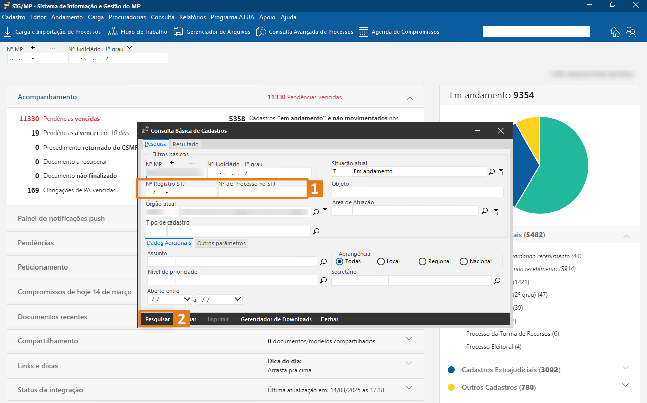Expand Cadastros Extrajudiciais chevron

click(626, 367)
